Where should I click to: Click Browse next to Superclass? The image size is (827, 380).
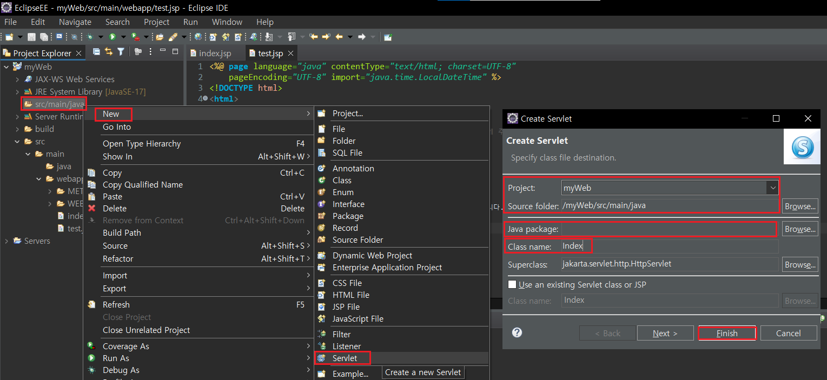tap(800, 265)
